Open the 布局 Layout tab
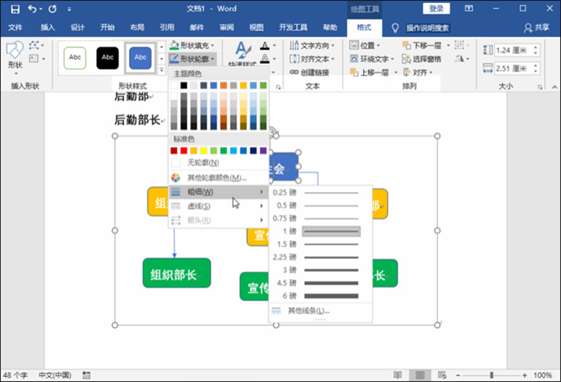The width and height of the screenshot is (561, 382). coord(137,28)
